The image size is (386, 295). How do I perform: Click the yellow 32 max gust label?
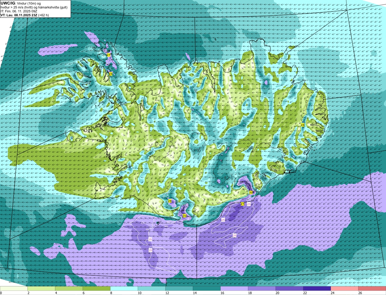251,192
